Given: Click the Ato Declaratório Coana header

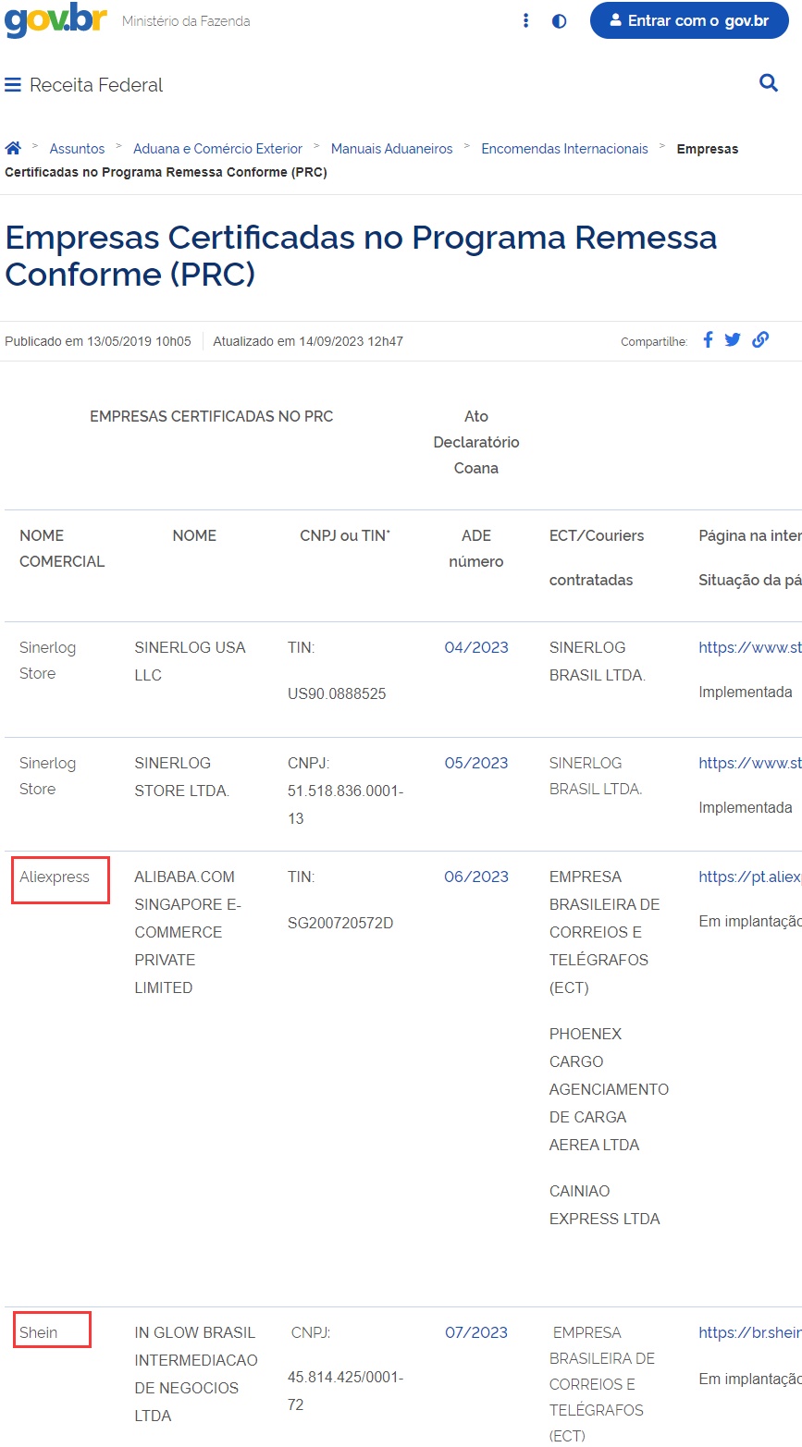Looking at the screenshot, I should point(476,442).
